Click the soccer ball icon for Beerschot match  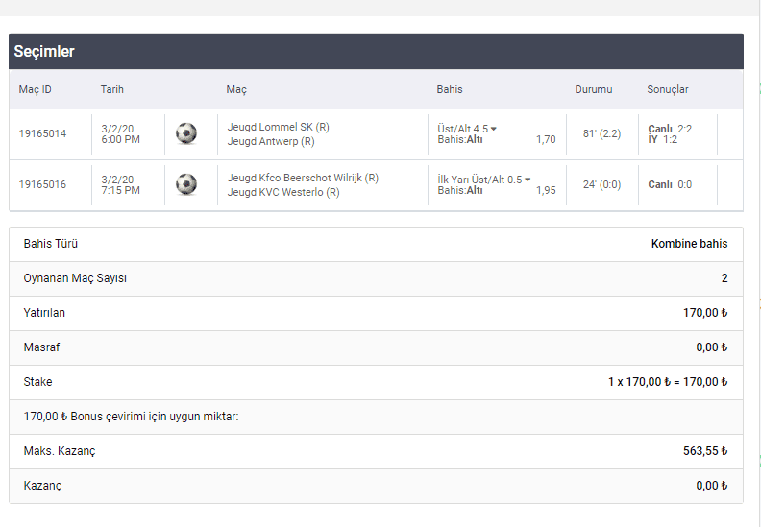coord(186,183)
